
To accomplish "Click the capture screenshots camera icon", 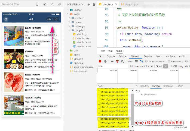I will tap(112, 61).
